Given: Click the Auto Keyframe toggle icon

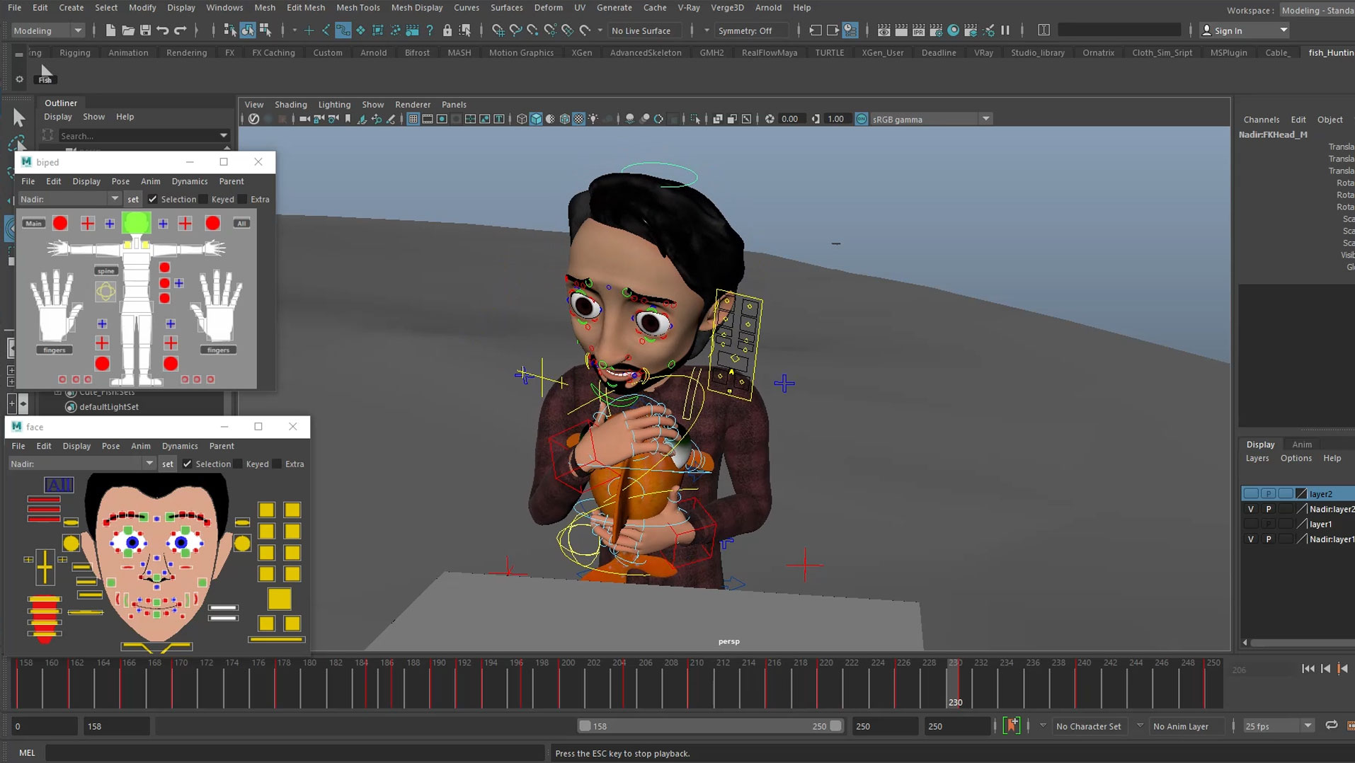Looking at the screenshot, I should [1012, 725].
